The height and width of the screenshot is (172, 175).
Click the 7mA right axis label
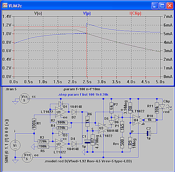[x=168, y=17]
